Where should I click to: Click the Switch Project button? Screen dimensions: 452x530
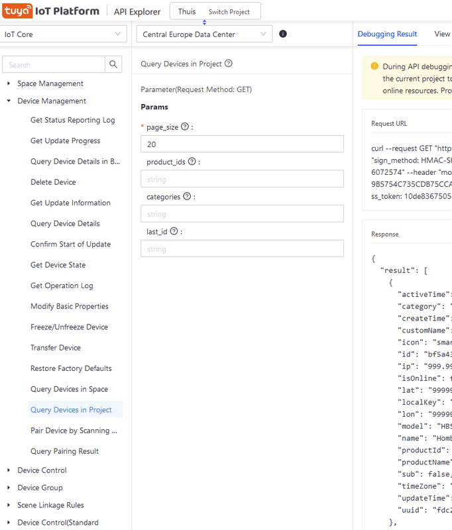click(229, 12)
